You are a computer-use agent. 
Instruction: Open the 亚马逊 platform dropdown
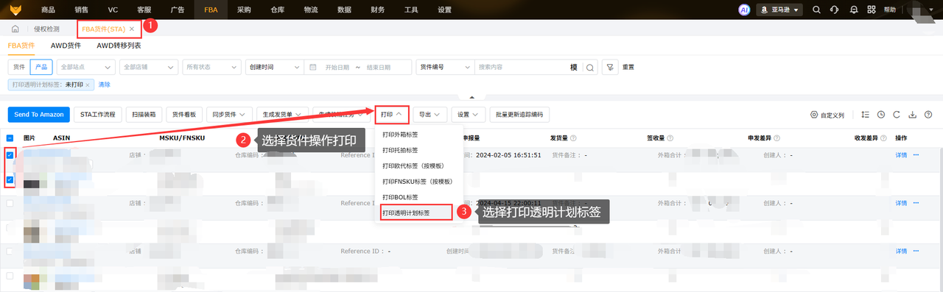click(x=779, y=10)
